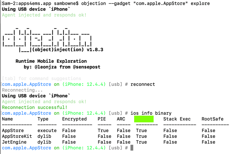The width and height of the screenshot is (233, 154).
Task: Click the 'Encrypted' column header
Action: pos(74,119)
